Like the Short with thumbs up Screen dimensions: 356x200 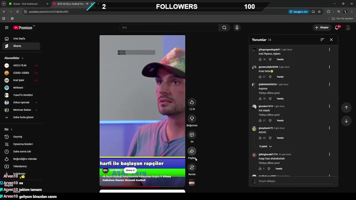[192, 102]
